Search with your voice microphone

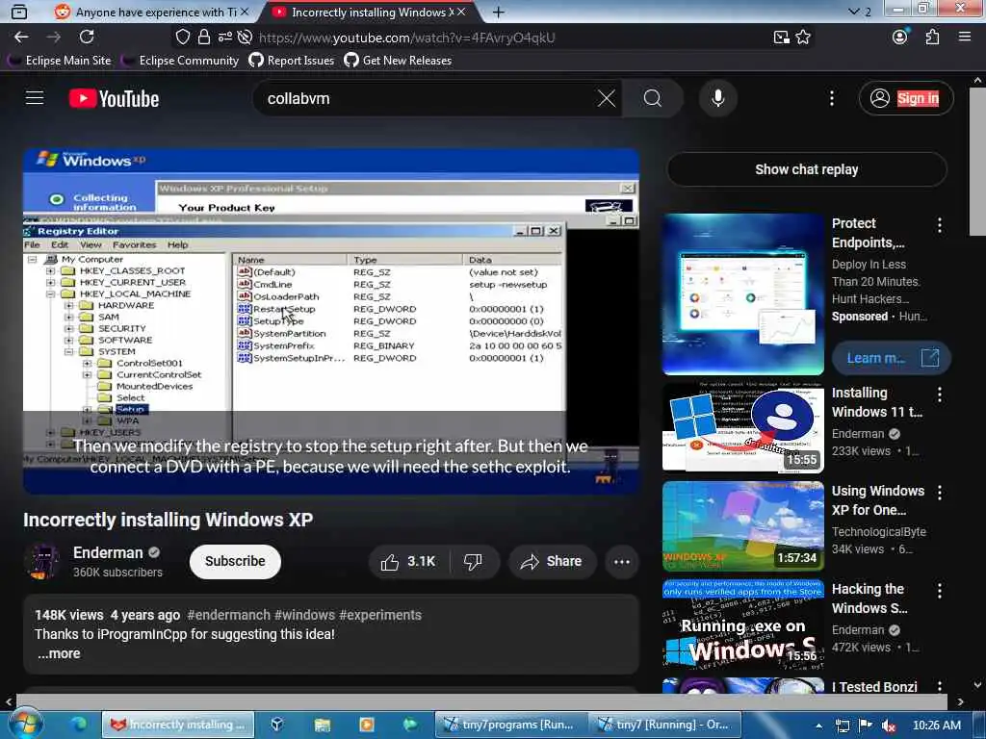coord(717,99)
